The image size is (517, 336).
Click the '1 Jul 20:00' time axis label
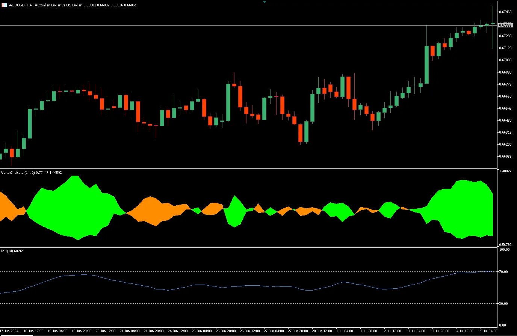pos(369,331)
